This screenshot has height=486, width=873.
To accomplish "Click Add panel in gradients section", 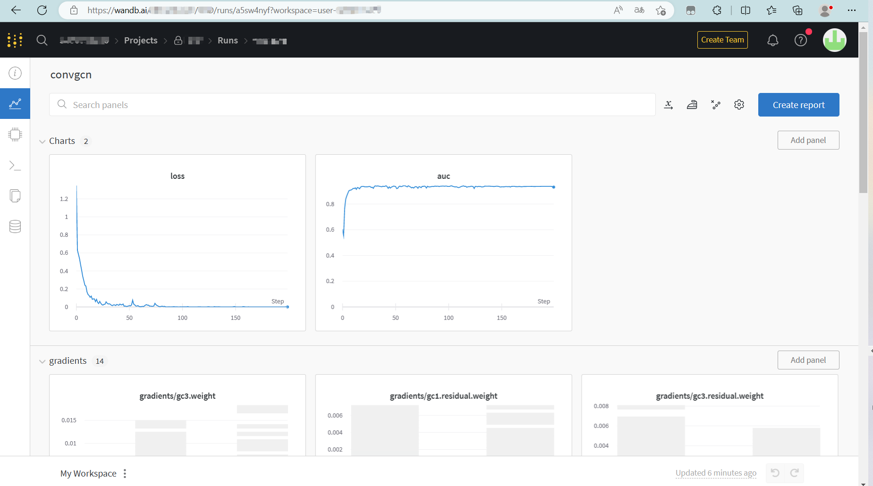I will coord(808,360).
